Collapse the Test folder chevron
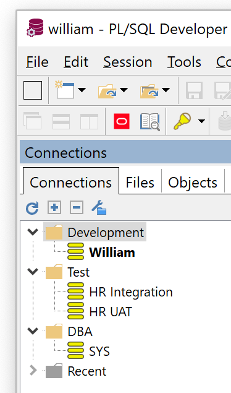 pos(33,272)
